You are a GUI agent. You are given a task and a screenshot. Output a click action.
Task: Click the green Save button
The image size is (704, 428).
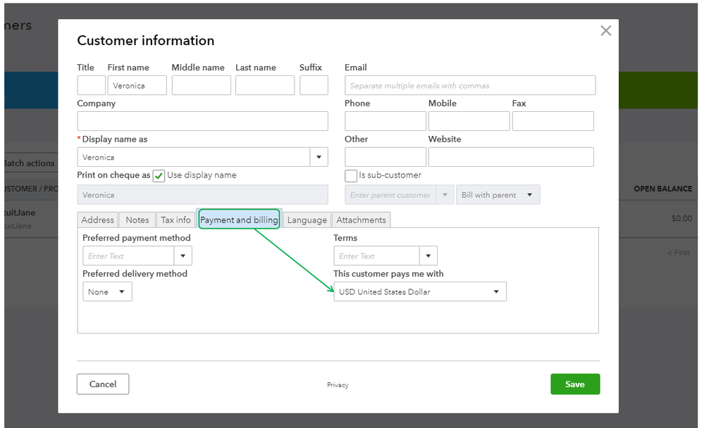pyautogui.click(x=575, y=384)
